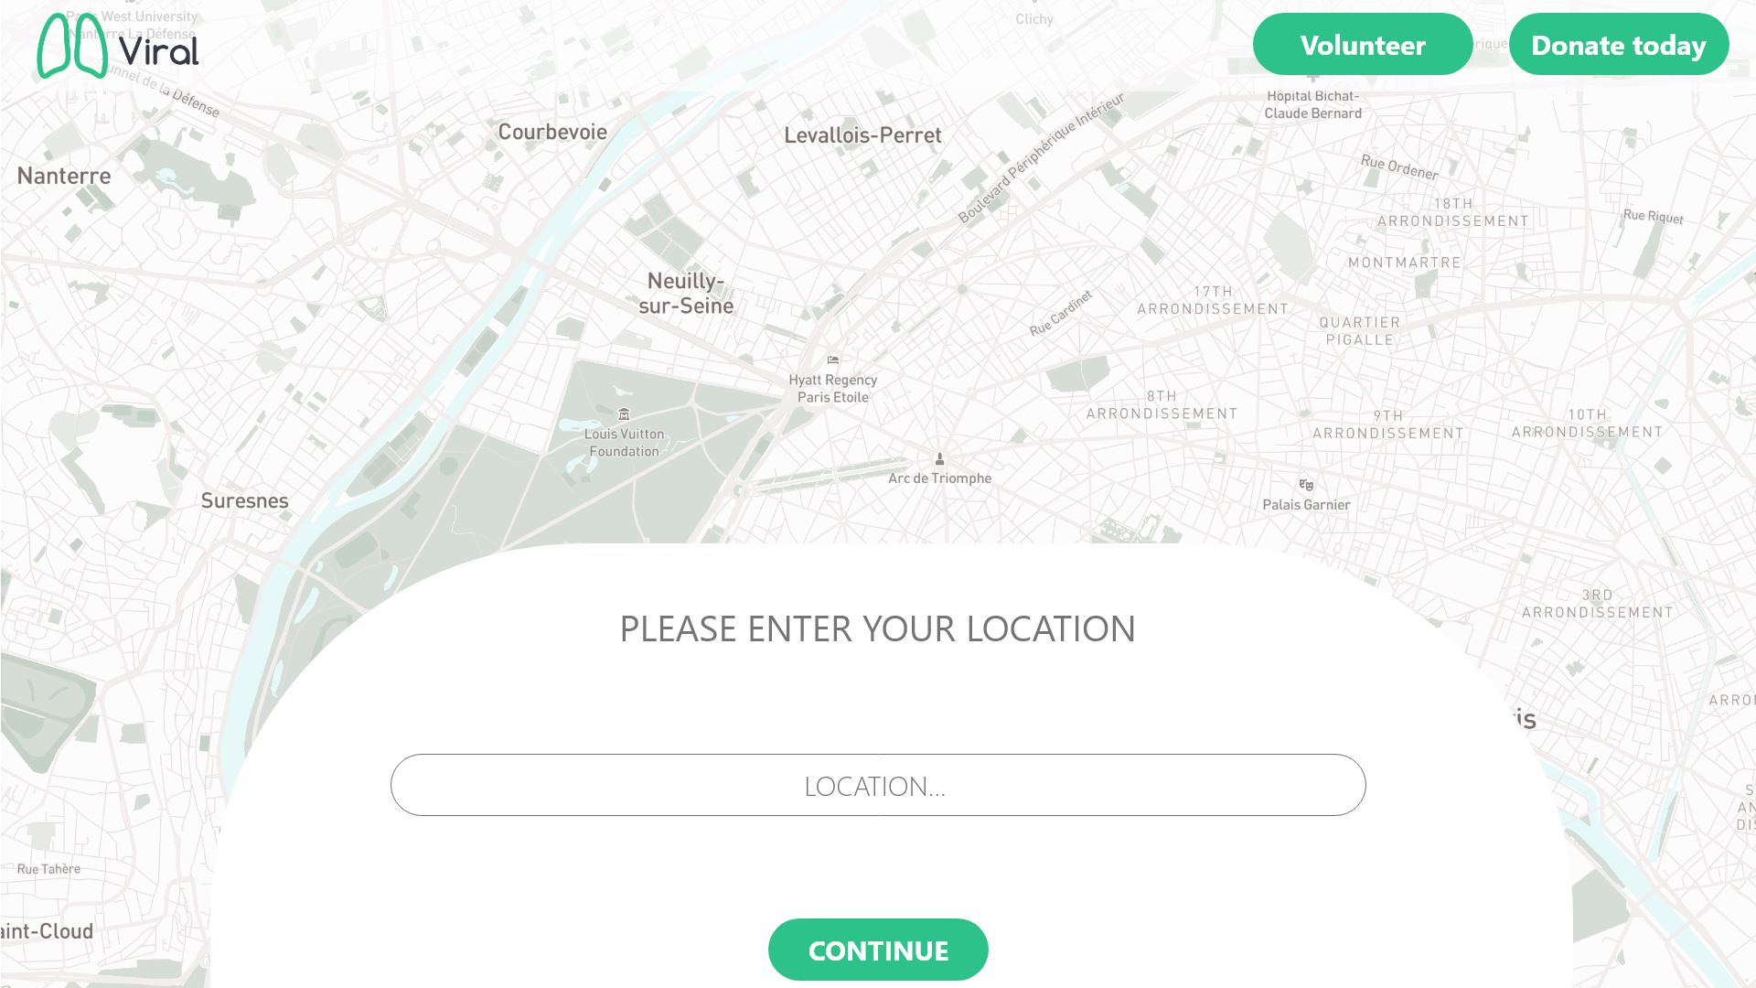Select the Palais Garnier theater icon
This screenshot has height=988, width=1756.
coord(1306,485)
